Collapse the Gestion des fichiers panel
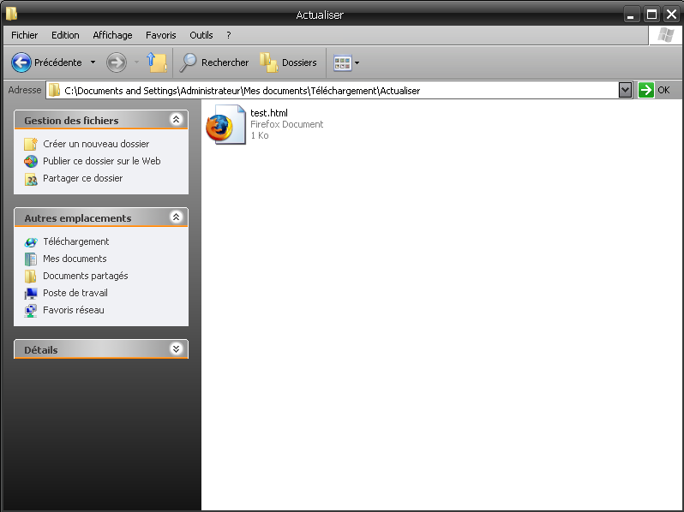 click(176, 120)
